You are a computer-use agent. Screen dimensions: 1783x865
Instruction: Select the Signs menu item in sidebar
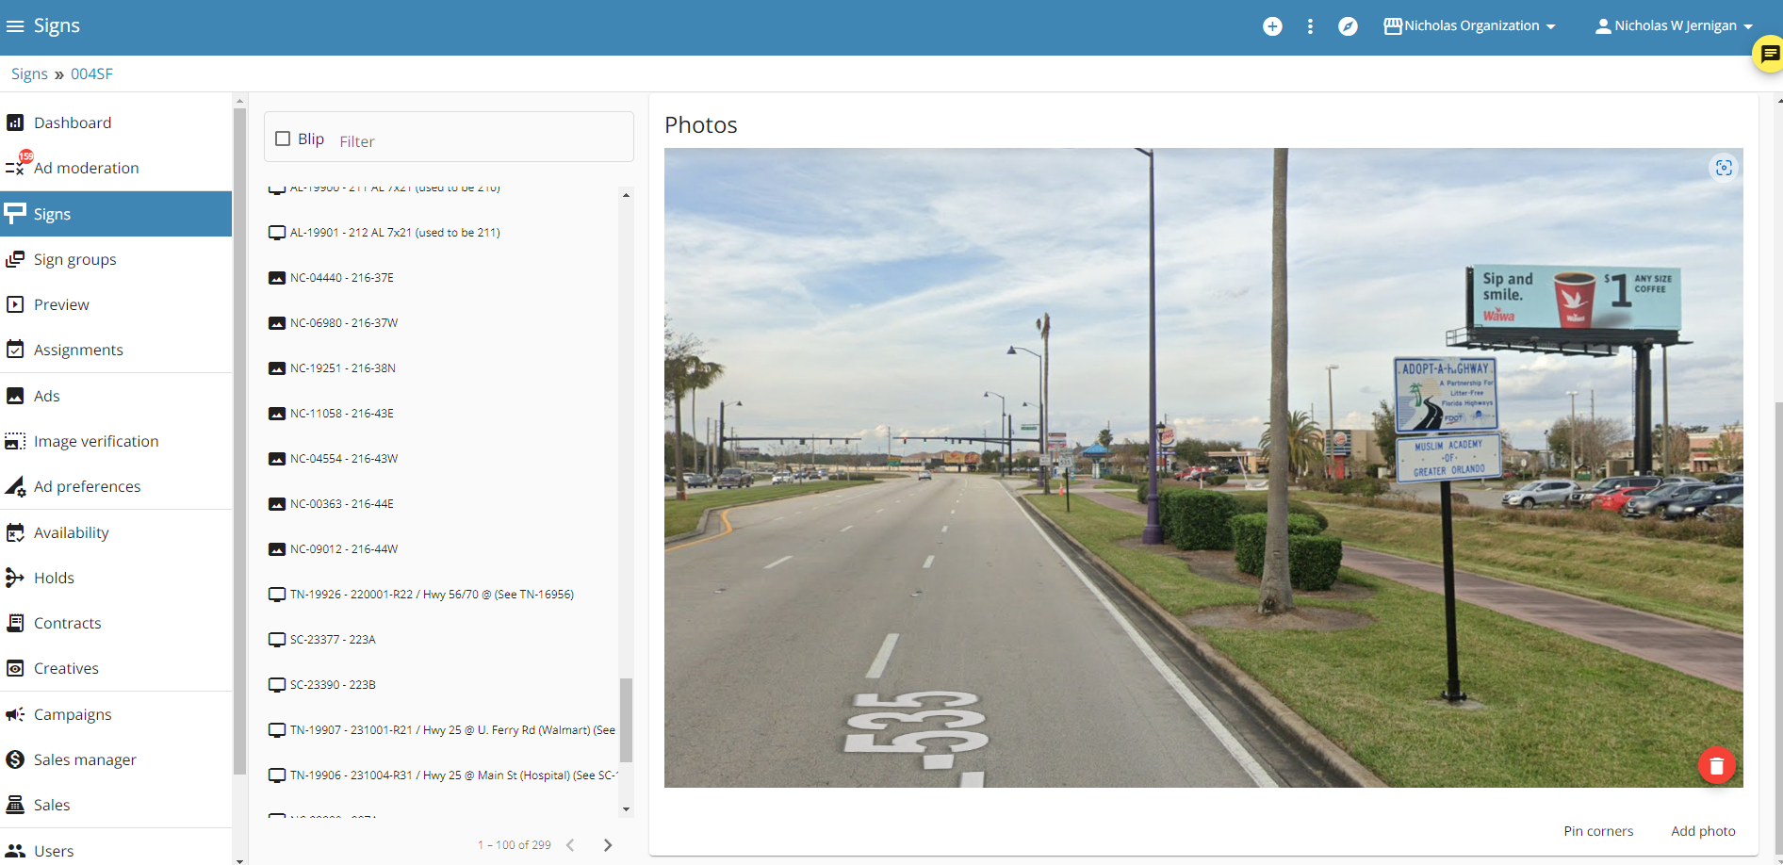(x=116, y=214)
